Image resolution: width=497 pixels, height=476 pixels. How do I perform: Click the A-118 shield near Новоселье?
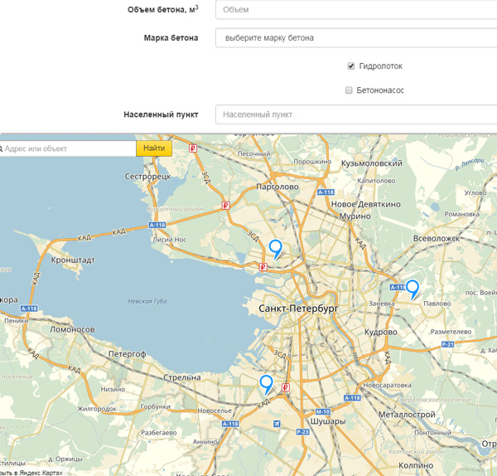coord(230,424)
